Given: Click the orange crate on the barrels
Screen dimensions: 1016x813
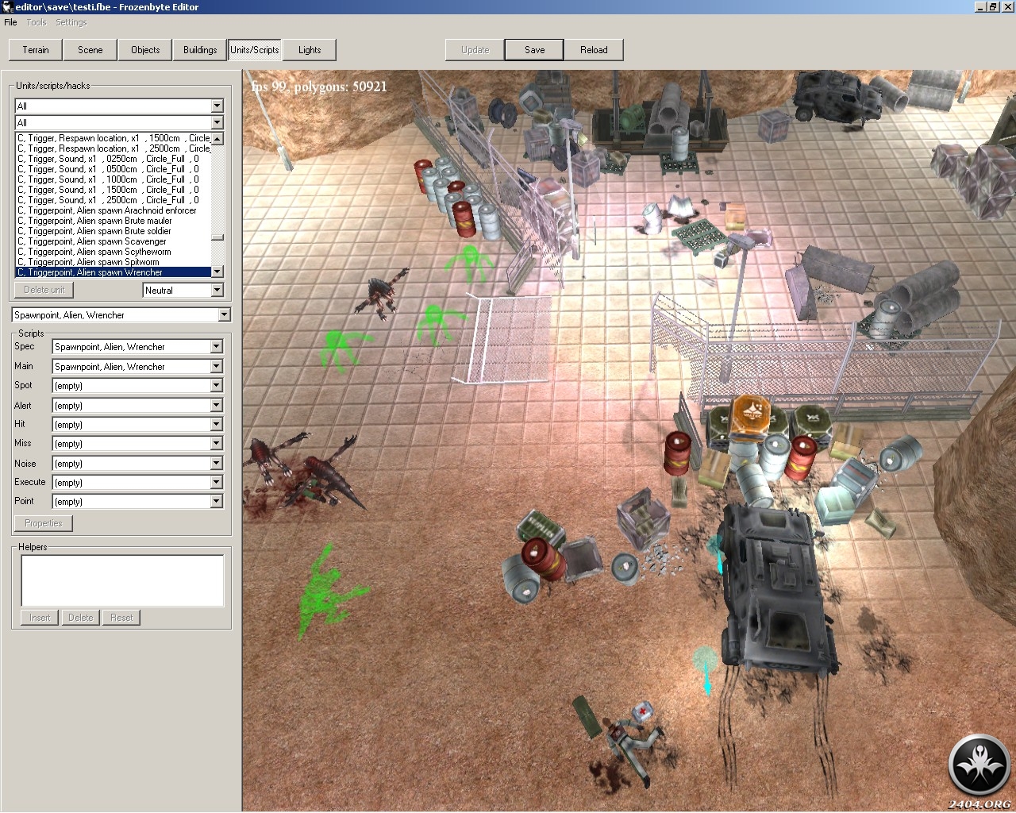Looking at the screenshot, I should click(x=751, y=413).
